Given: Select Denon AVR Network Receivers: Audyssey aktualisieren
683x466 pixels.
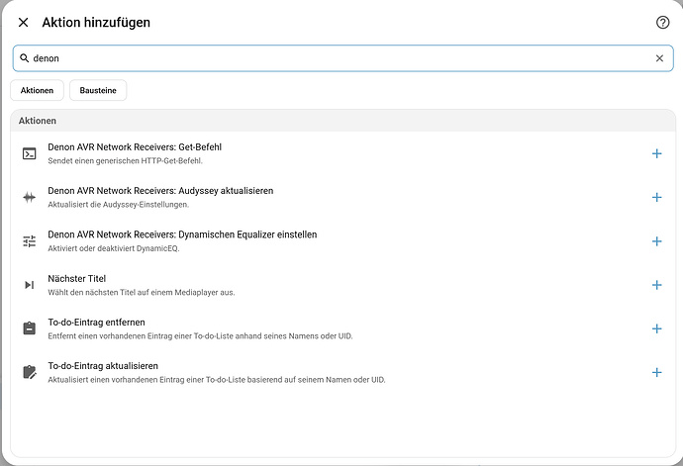Looking at the screenshot, I should tap(160, 191).
